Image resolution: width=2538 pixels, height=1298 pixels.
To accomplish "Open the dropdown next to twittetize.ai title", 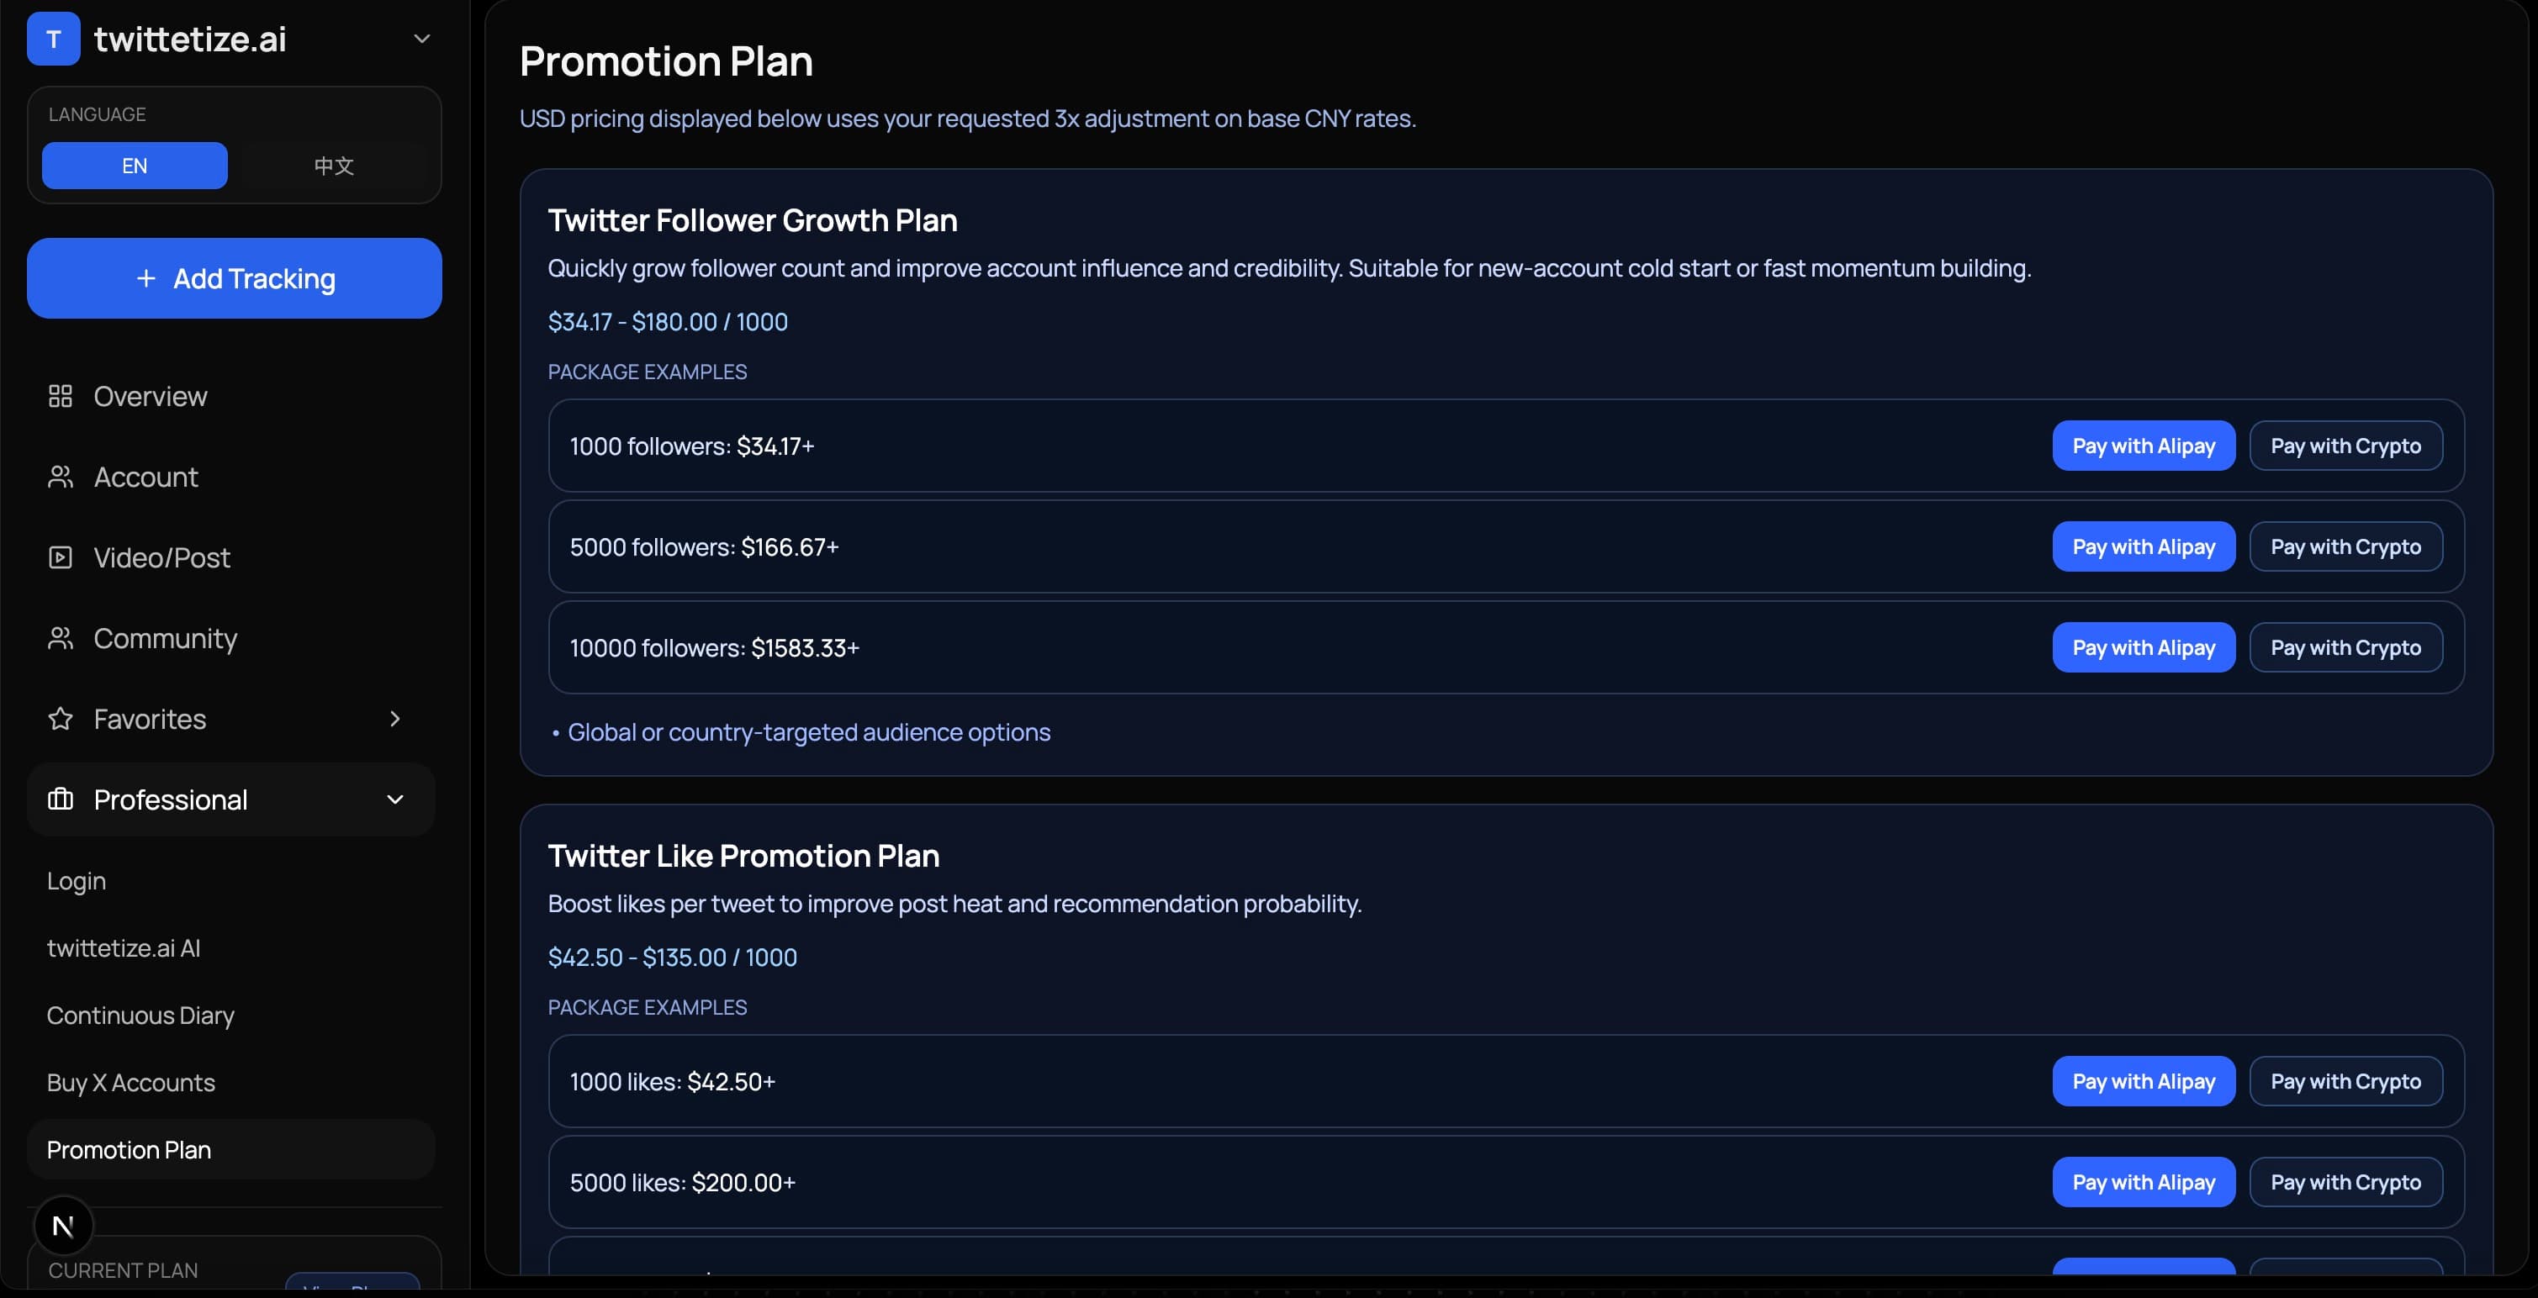I will (x=421, y=39).
